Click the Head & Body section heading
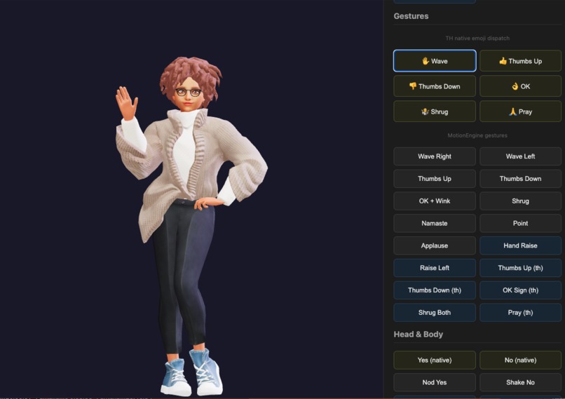Viewport: 565px width, 399px height. coord(418,334)
